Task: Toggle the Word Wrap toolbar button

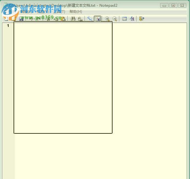Action: pyautogui.click(x=97, y=19)
